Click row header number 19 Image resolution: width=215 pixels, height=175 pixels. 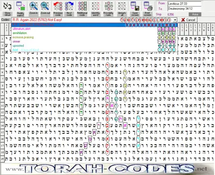click(x=2, y=159)
